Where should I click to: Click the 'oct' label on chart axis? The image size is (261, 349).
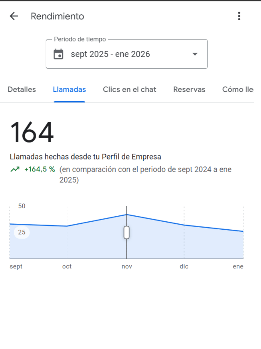(67, 267)
